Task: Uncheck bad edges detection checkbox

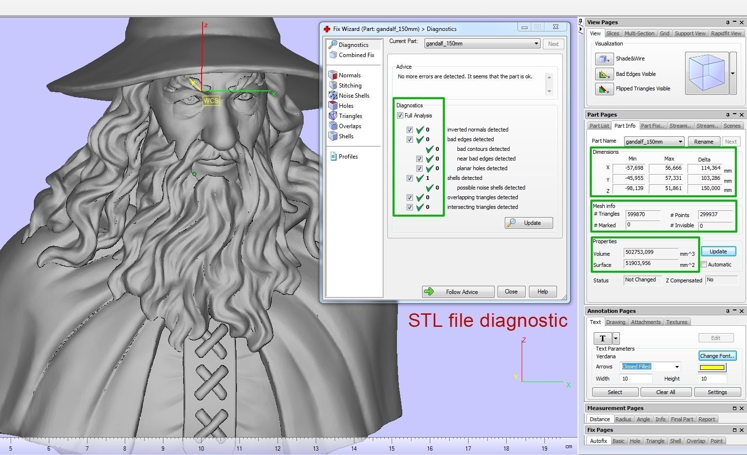Action: point(410,139)
